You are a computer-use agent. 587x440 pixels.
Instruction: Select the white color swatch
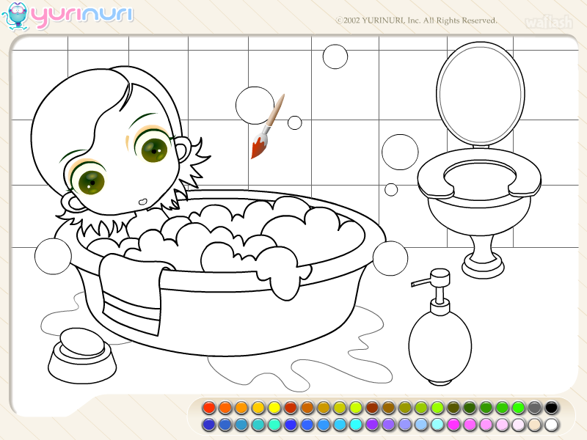tap(551, 425)
